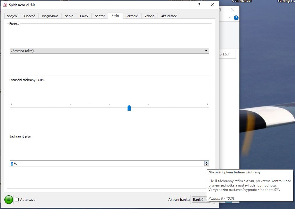Image resolution: width=295 pixels, height=209 pixels.
Task: Go to the Diagnostika tab
Action: pos(50,16)
